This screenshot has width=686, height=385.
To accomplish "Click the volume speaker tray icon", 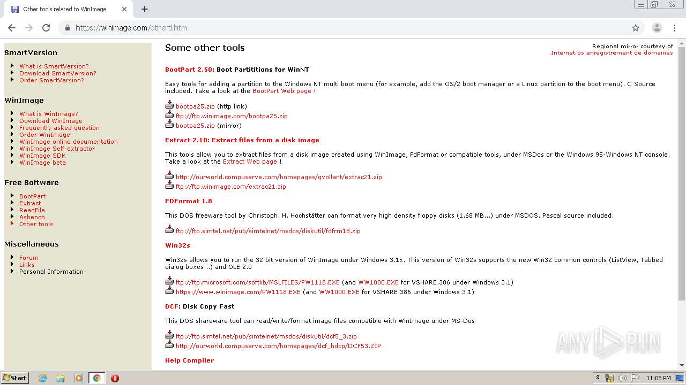I will coord(622,378).
